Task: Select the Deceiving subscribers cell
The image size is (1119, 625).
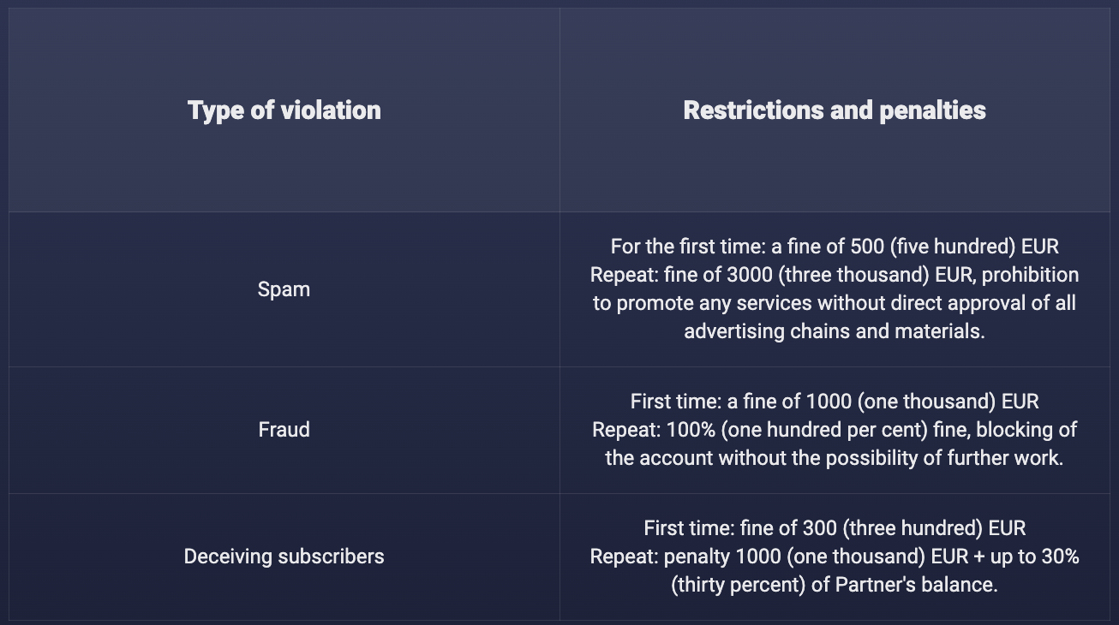Action: click(284, 557)
